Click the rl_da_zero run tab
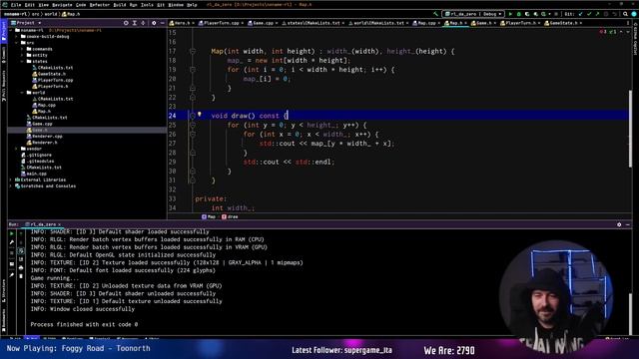Viewport: 639px width, 359px height. pyautogui.click(x=43, y=224)
